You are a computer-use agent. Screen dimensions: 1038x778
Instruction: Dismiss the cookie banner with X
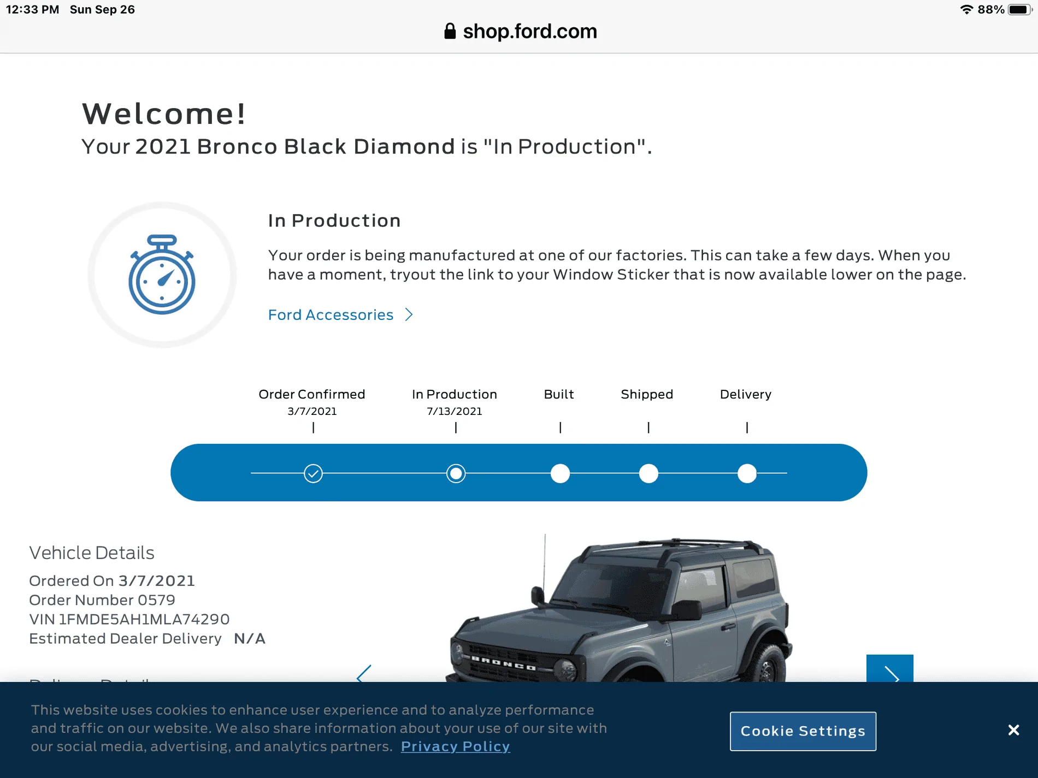click(x=1013, y=730)
